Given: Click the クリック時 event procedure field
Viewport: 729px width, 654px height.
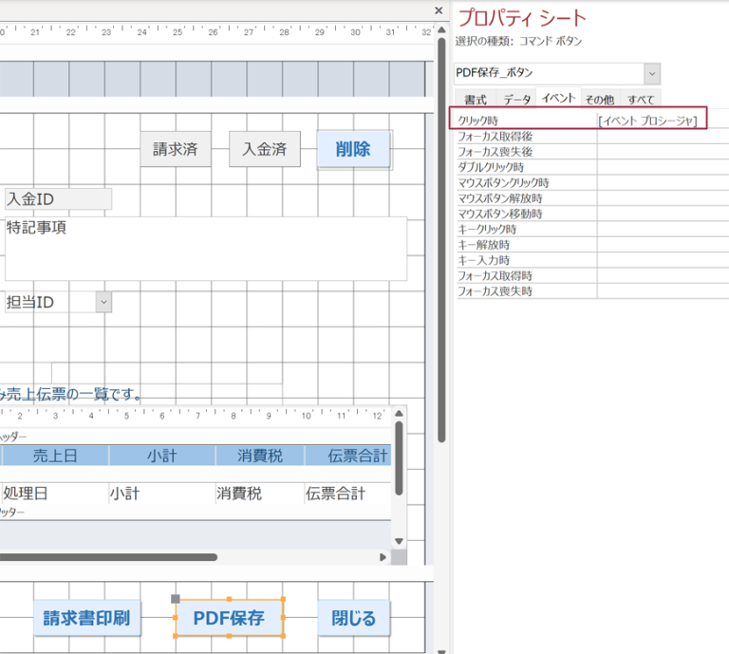Looking at the screenshot, I should 651,121.
